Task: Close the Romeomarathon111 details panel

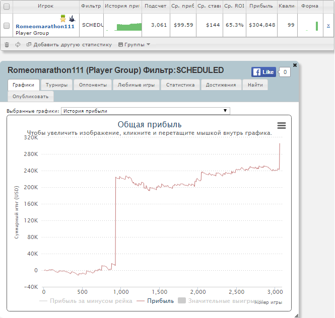Action: (295, 65)
